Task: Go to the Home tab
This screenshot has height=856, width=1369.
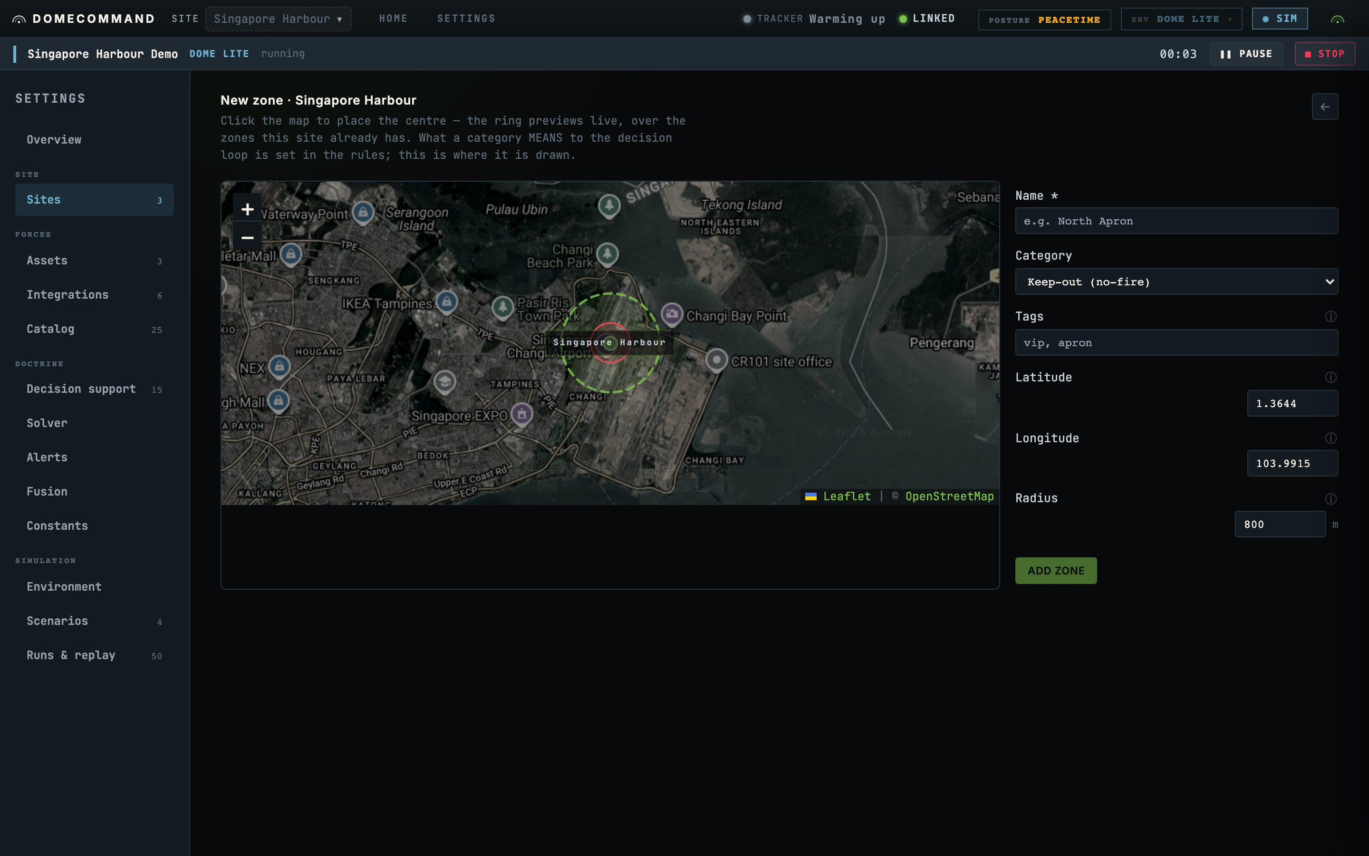Action: [393, 19]
